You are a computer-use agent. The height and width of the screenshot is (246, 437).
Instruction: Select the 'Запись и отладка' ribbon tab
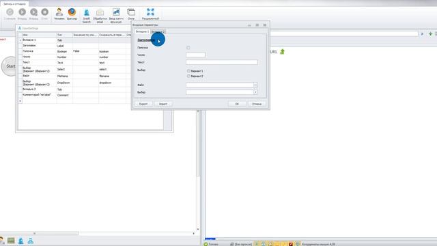pos(14,4)
